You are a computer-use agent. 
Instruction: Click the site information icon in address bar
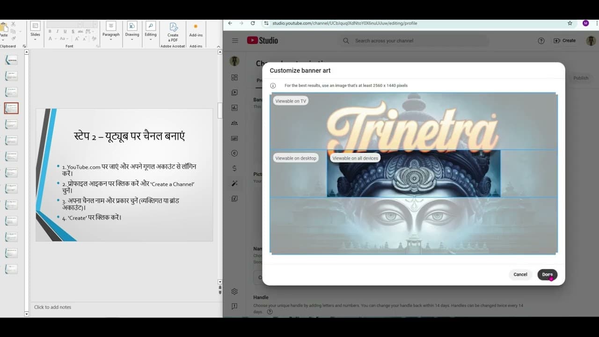[266, 23]
